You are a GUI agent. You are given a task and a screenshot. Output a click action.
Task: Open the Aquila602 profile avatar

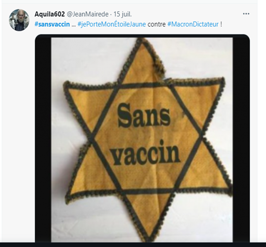point(19,20)
